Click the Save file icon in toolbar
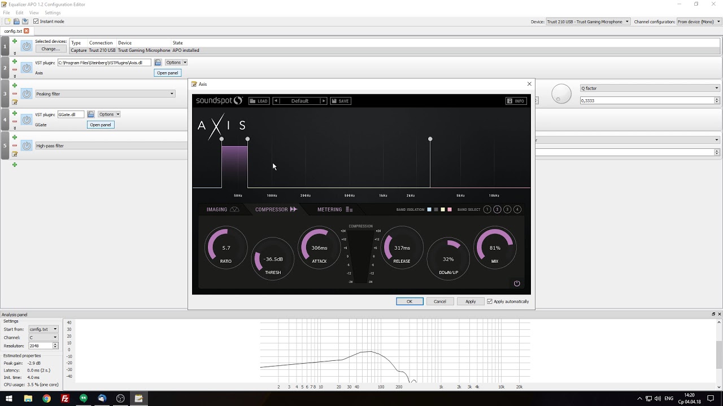The height and width of the screenshot is (406, 723). [25, 21]
